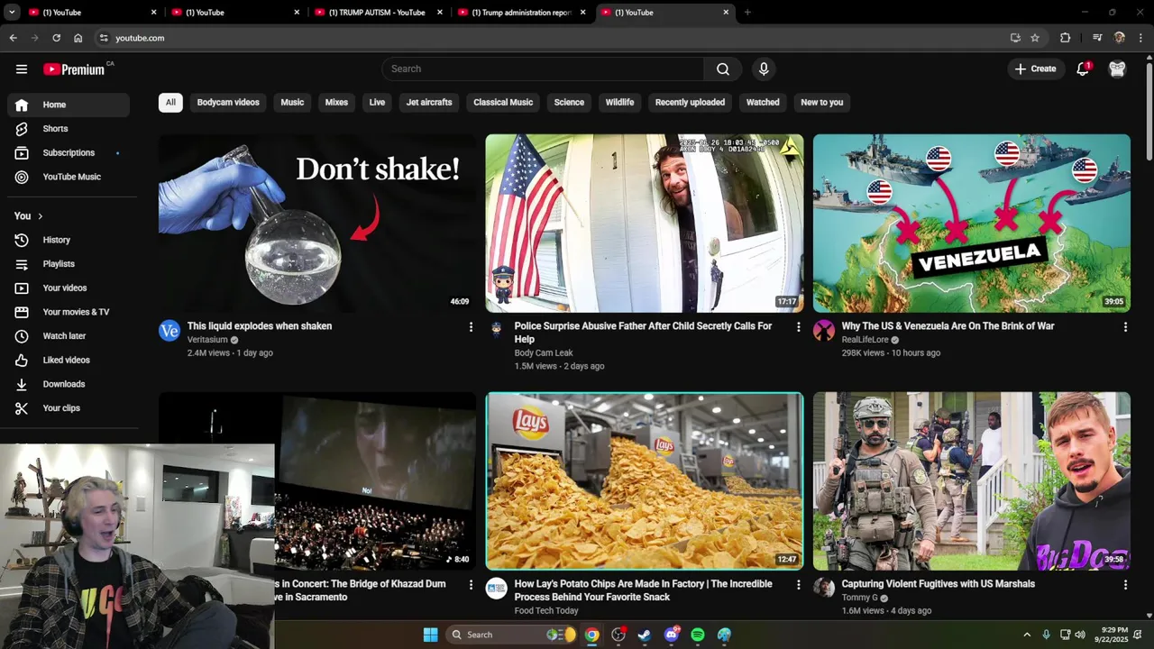Select the Music filter chip
Viewport: 1154px width, 649px height.
click(292, 102)
